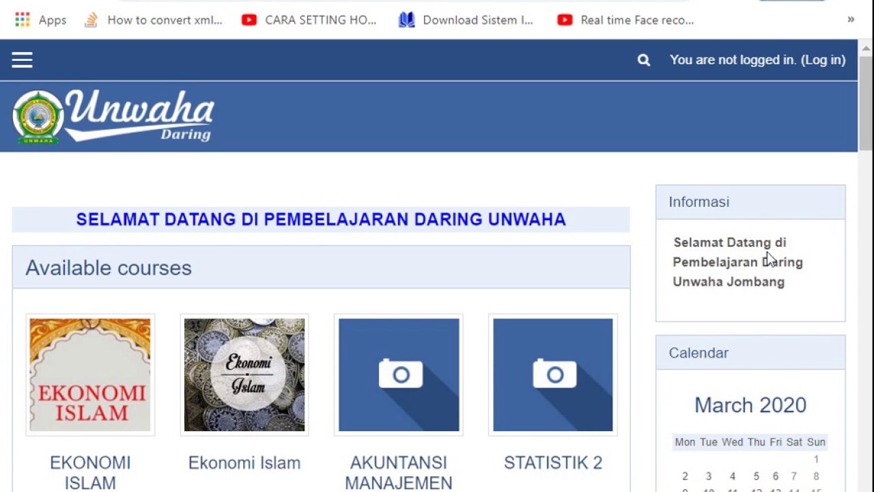Screen dimensions: 874x492
Task: Open STATISTIK 2 placeholder camera thumbnail
Action: [x=553, y=374]
